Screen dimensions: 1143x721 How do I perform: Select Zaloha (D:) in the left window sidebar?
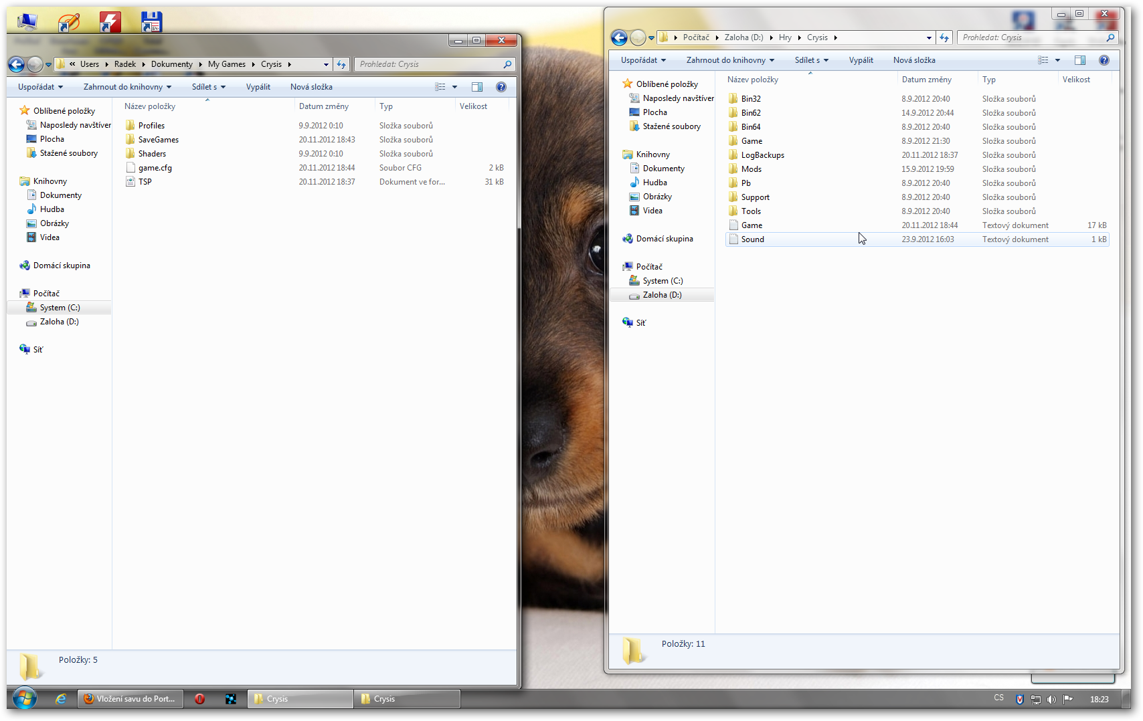click(59, 322)
